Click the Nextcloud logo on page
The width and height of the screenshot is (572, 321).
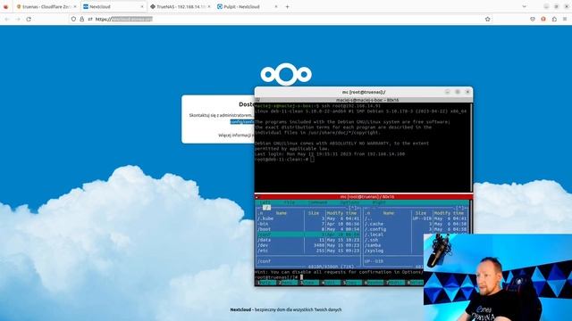[x=286, y=74]
